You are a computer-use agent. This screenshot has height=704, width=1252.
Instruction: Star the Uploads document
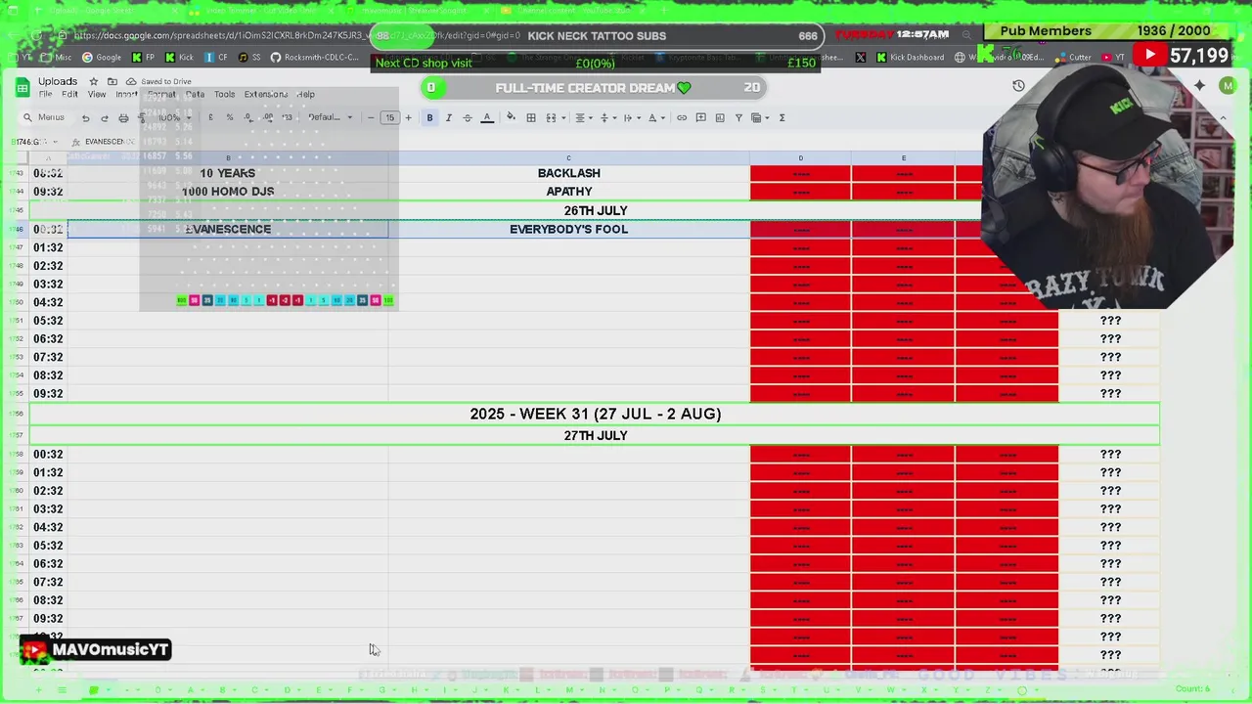pyautogui.click(x=94, y=81)
